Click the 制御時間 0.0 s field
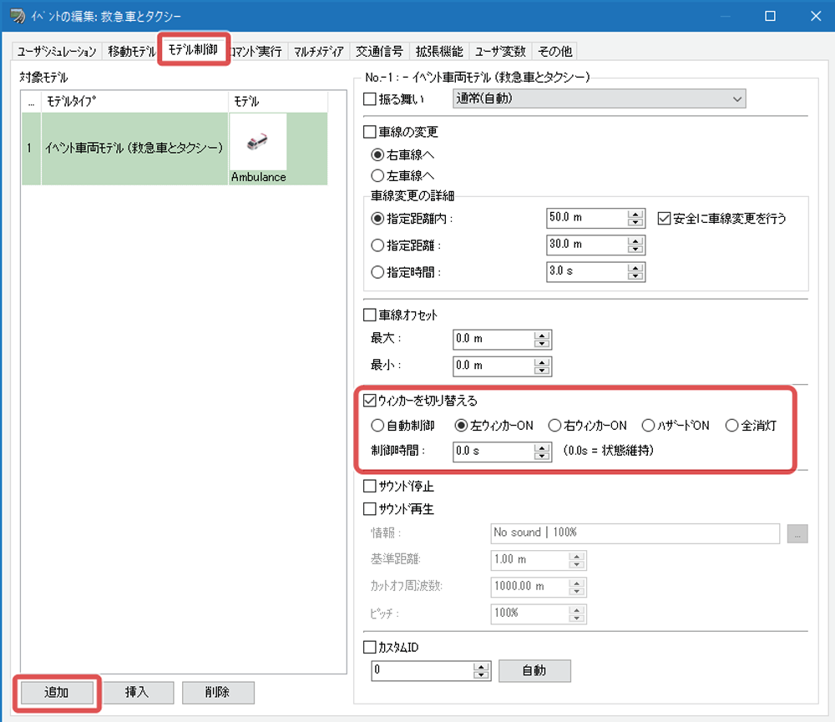Screen dimensions: 835x722 click(x=493, y=452)
